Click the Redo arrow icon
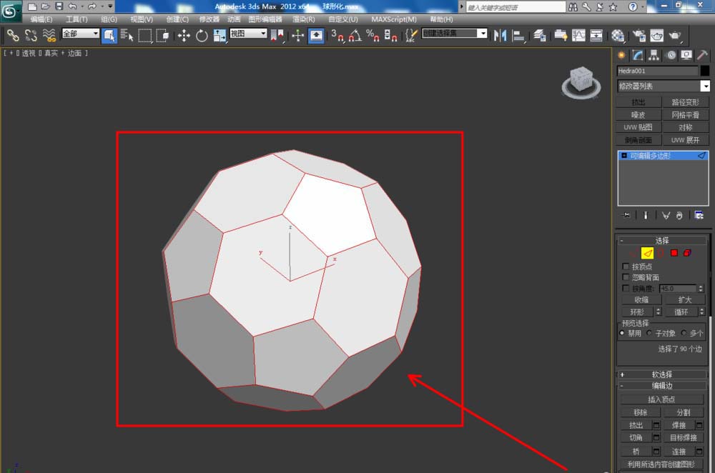 (92, 6)
